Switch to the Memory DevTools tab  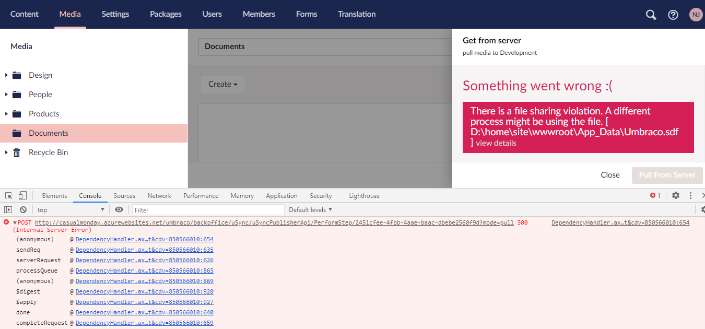coord(242,196)
